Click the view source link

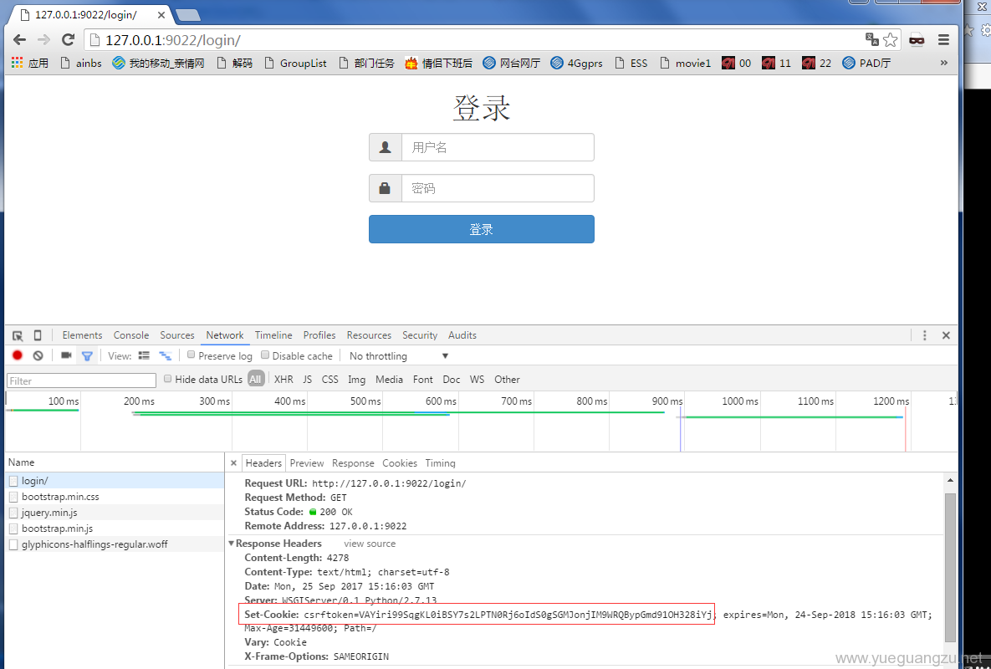click(370, 544)
